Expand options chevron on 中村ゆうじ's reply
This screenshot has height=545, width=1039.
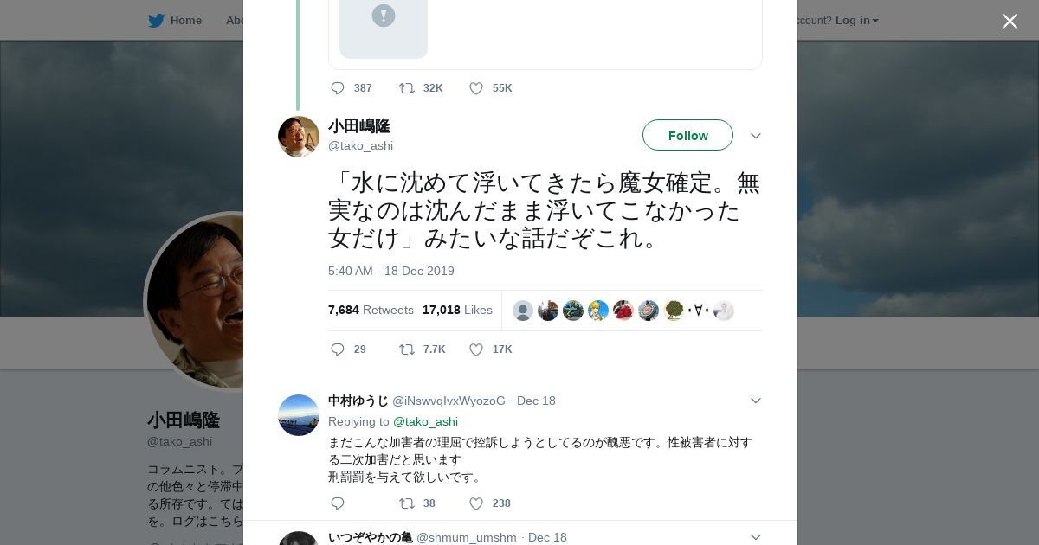(x=755, y=401)
